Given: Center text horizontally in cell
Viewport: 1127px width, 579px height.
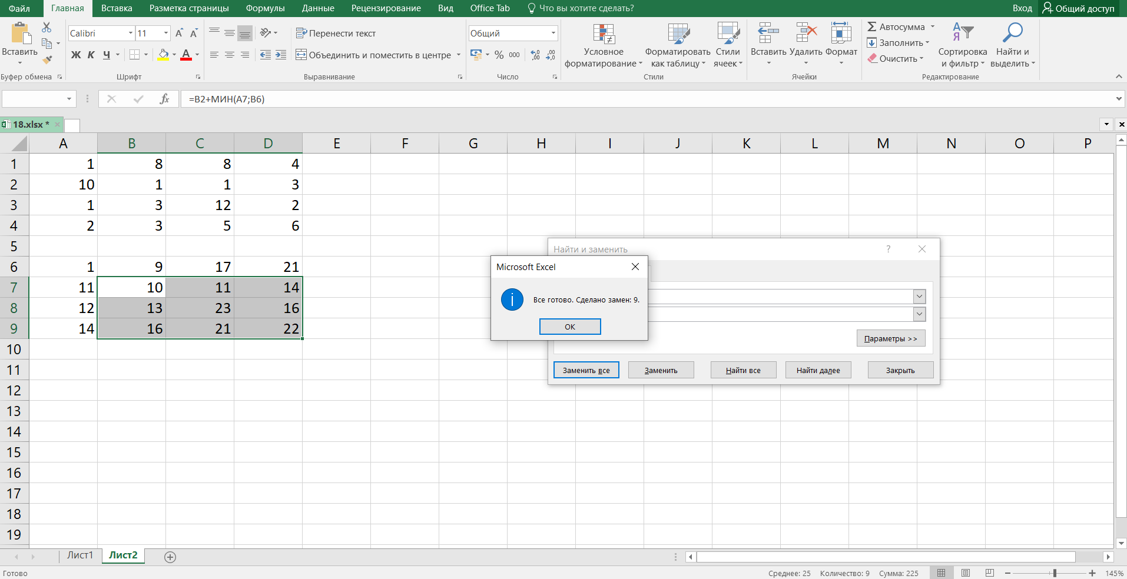Looking at the screenshot, I should point(230,55).
